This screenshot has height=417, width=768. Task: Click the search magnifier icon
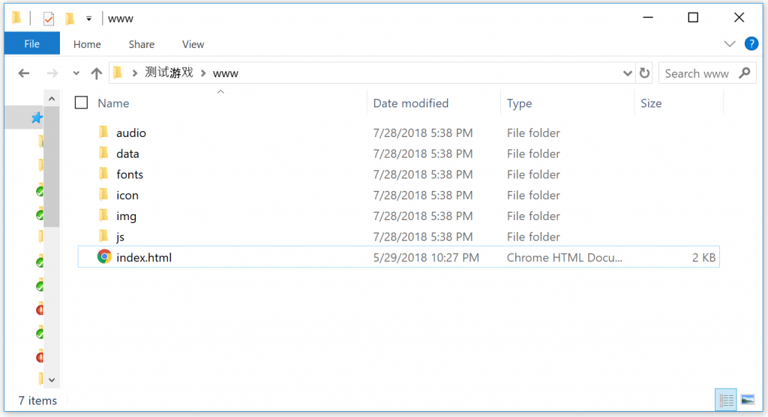pyautogui.click(x=745, y=73)
